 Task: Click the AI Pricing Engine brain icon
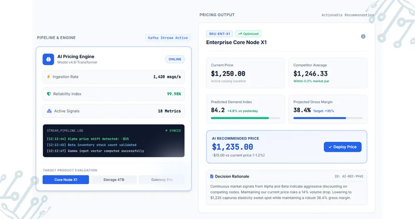[x=48, y=59]
